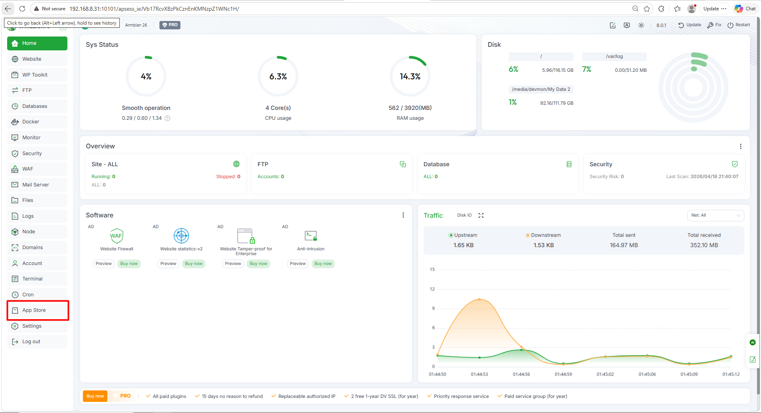The width and height of the screenshot is (761, 413).
Task: Open the green AI assistant floating icon
Action: 752,342
